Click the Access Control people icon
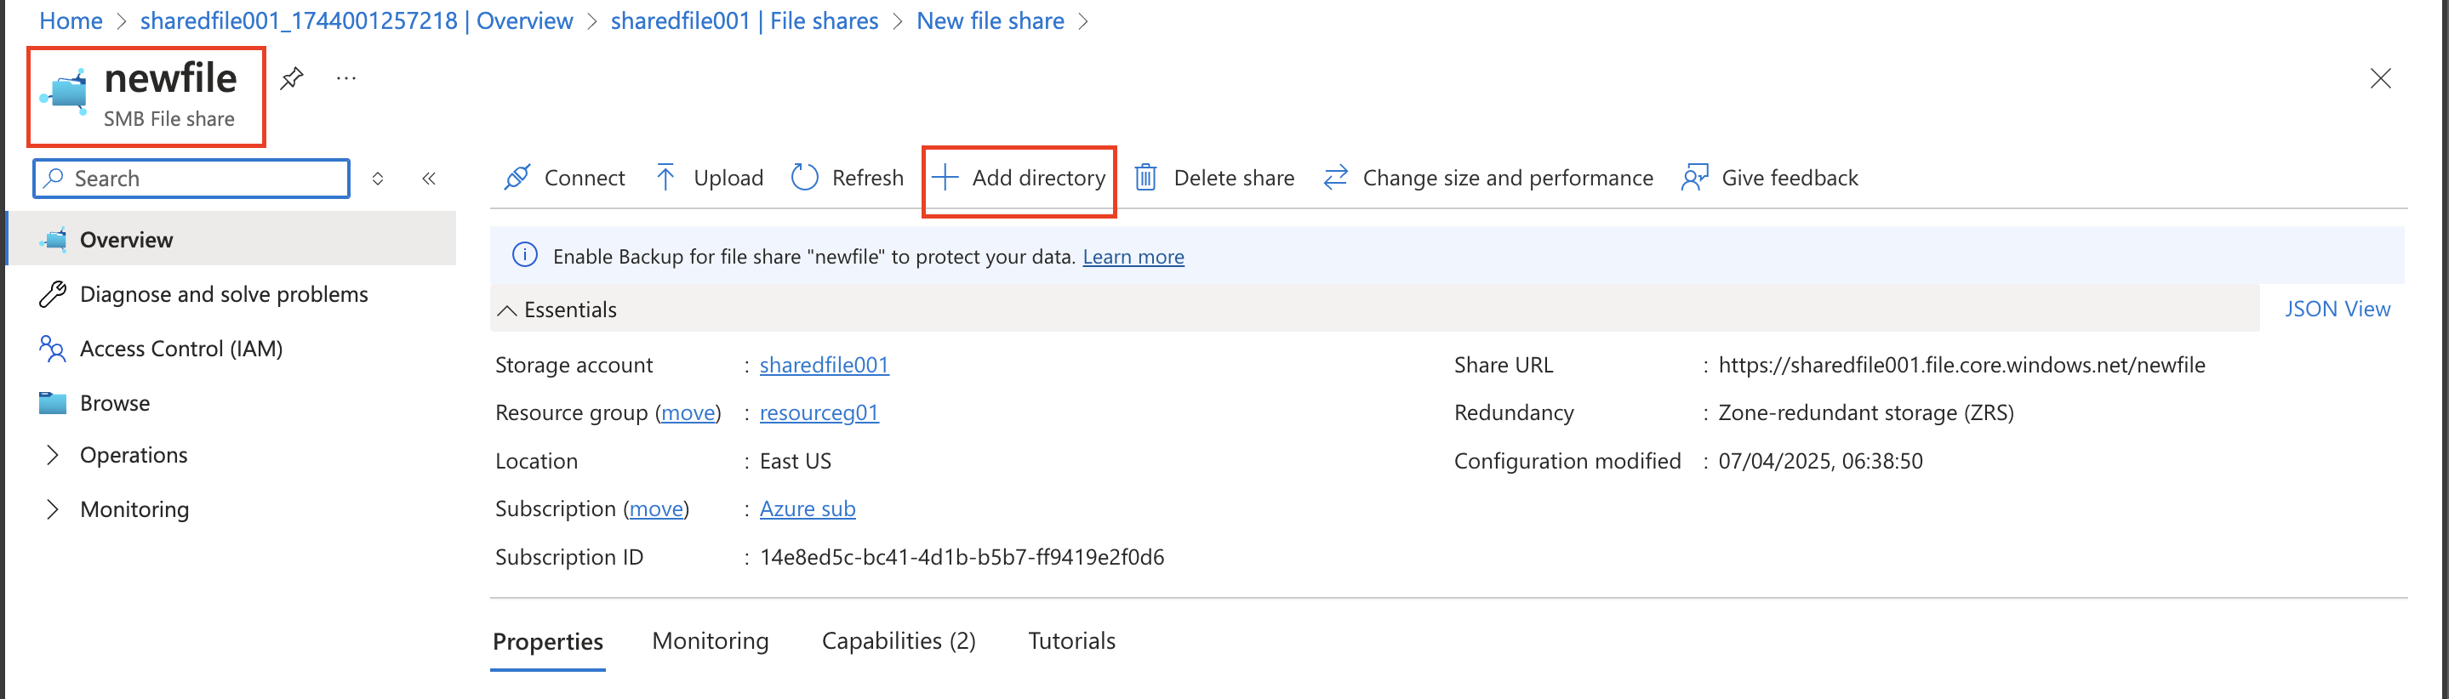2449x699 pixels. 52,349
